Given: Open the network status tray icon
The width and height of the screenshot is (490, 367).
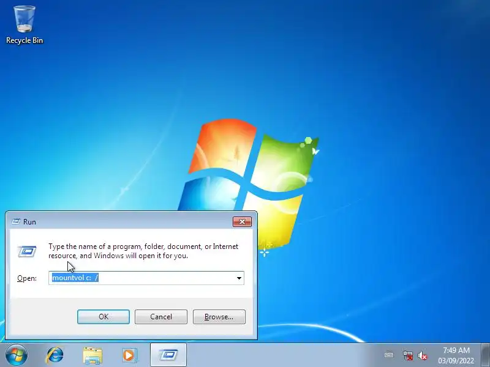Looking at the screenshot, I should point(407,355).
